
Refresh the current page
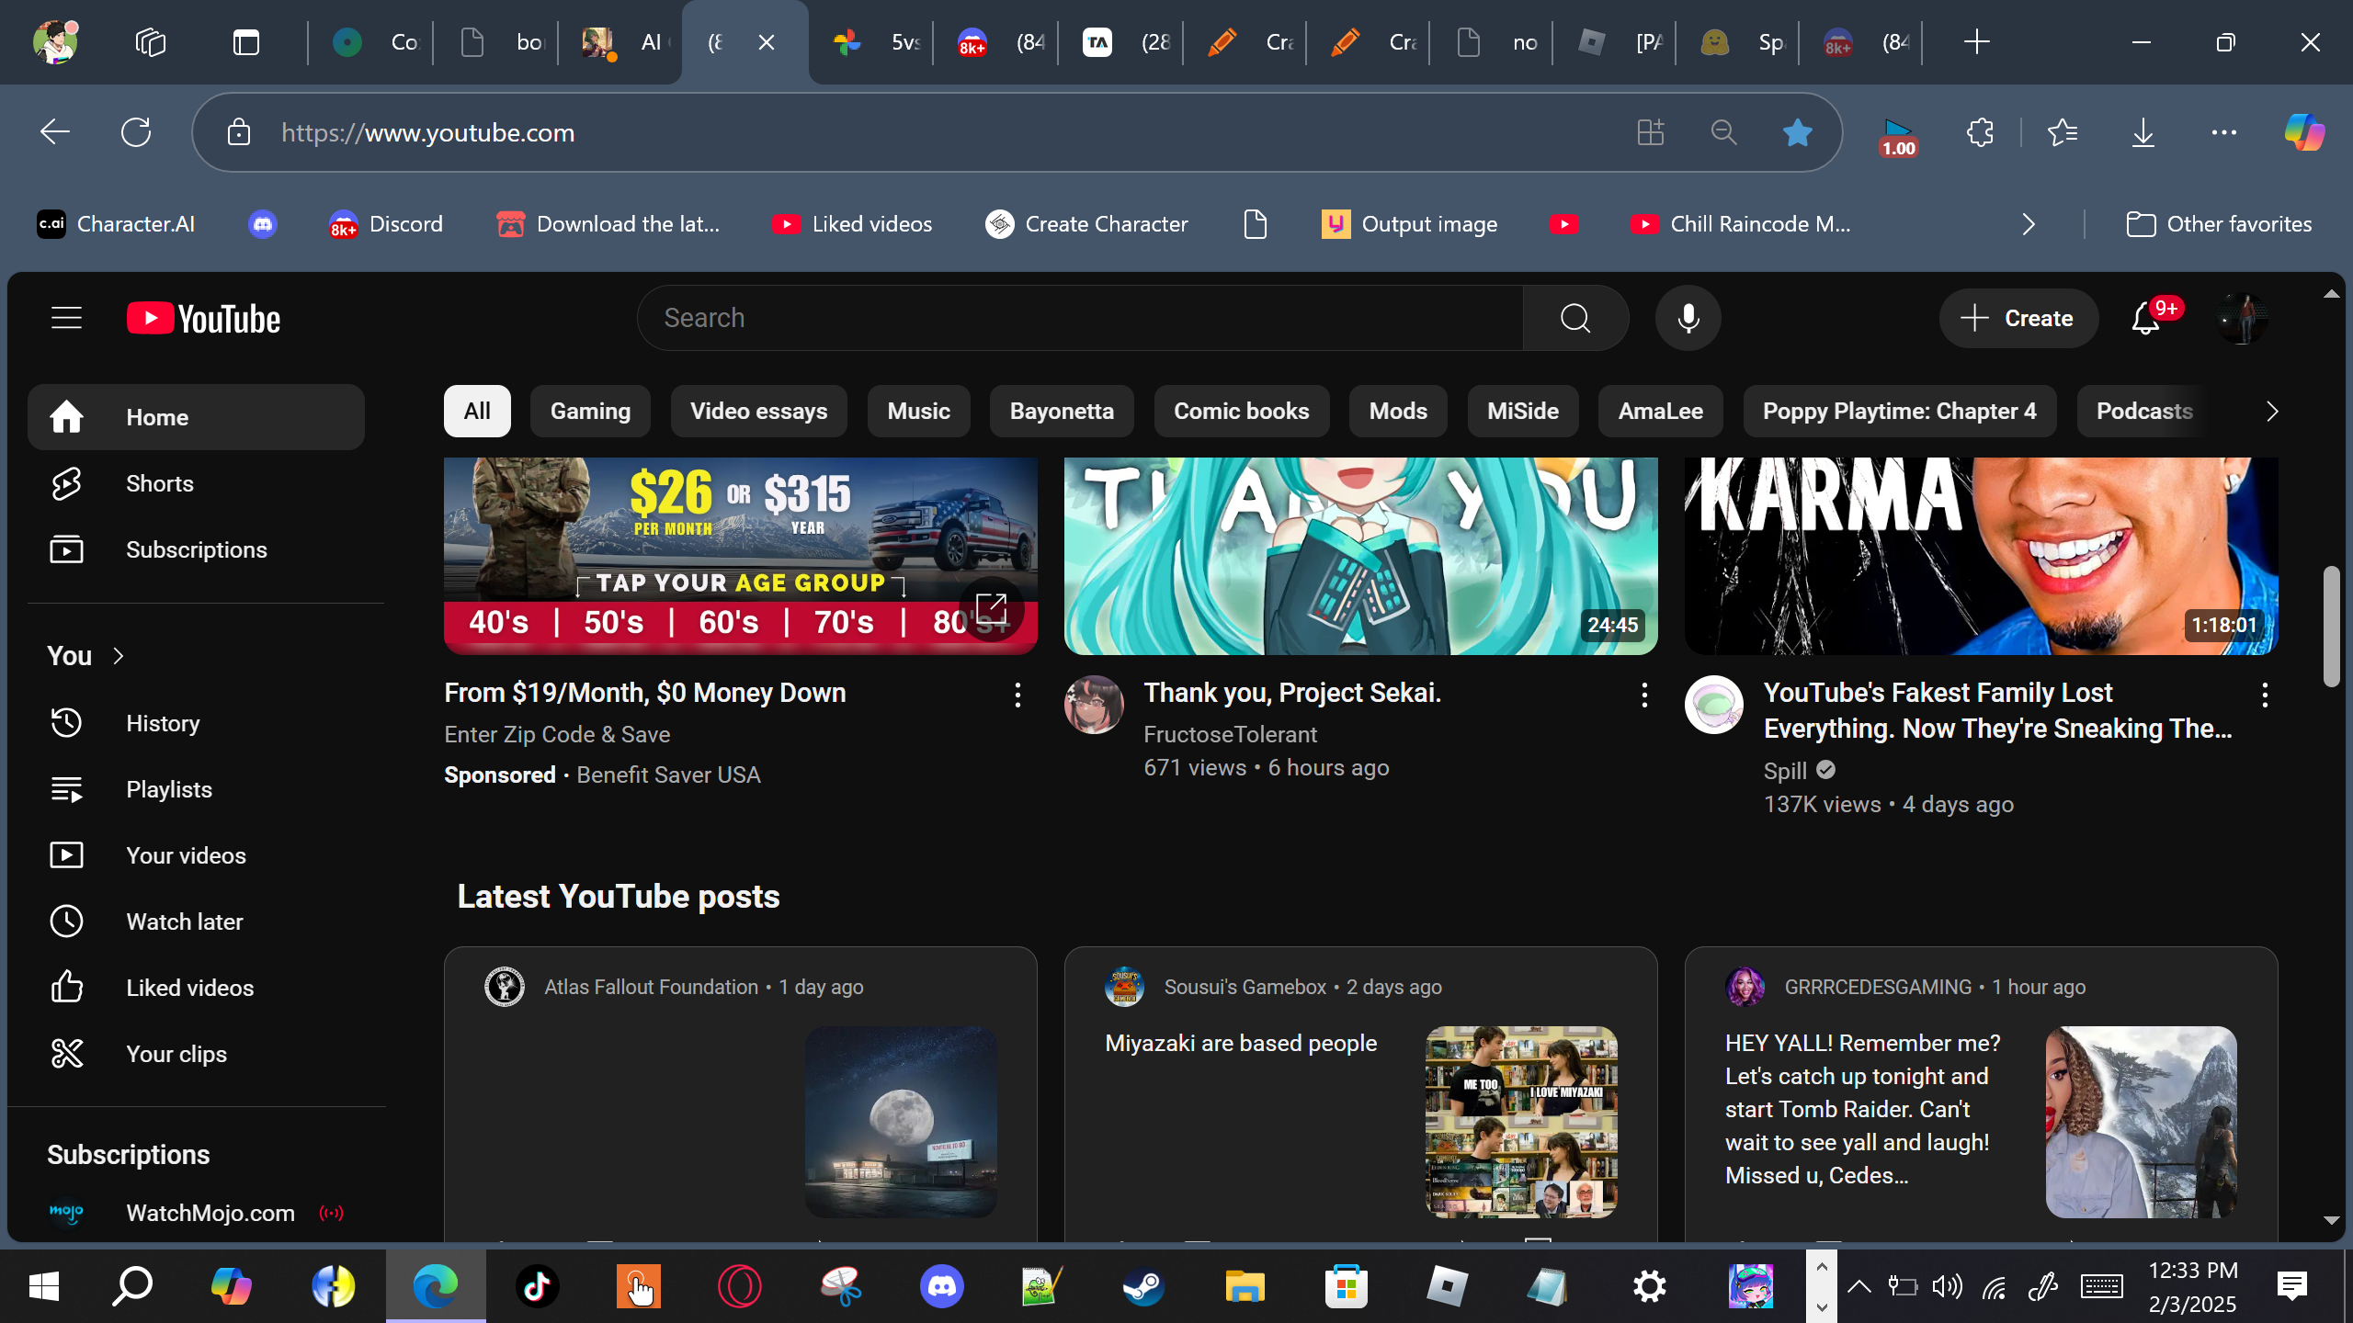tap(136, 132)
